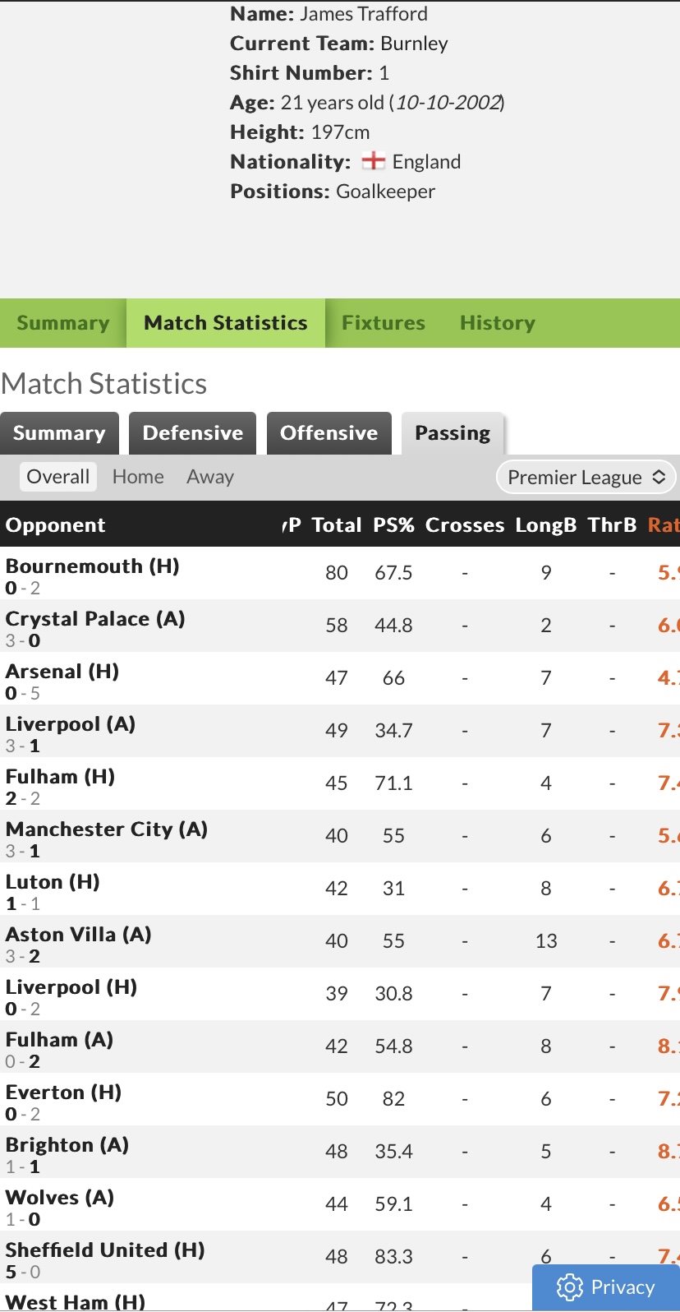Open the History tab
Viewport: 680px width, 1312px height.
tap(497, 323)
